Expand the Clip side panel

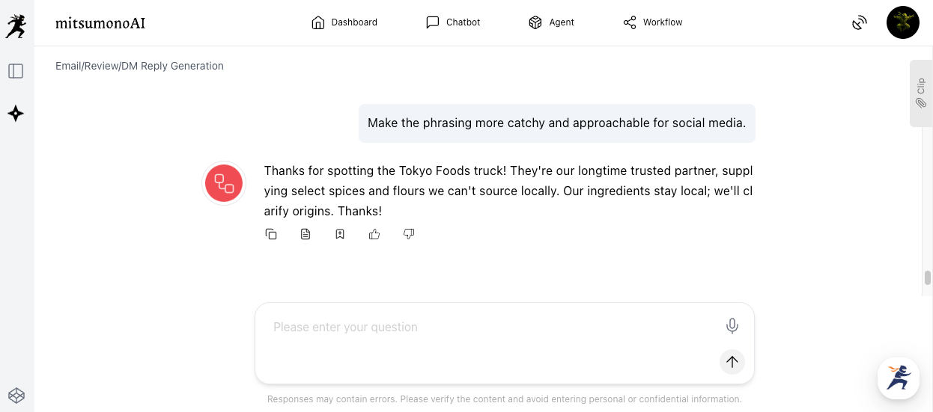pos(920,93)
